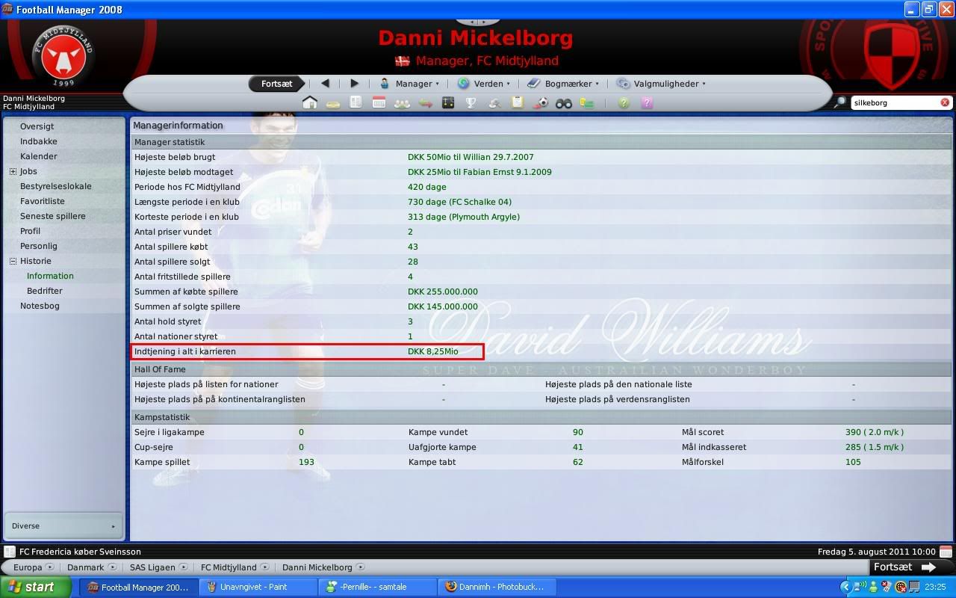
Task: Switch to -Pernille- samtale taskbar window
Action: [x=376, y=587]
